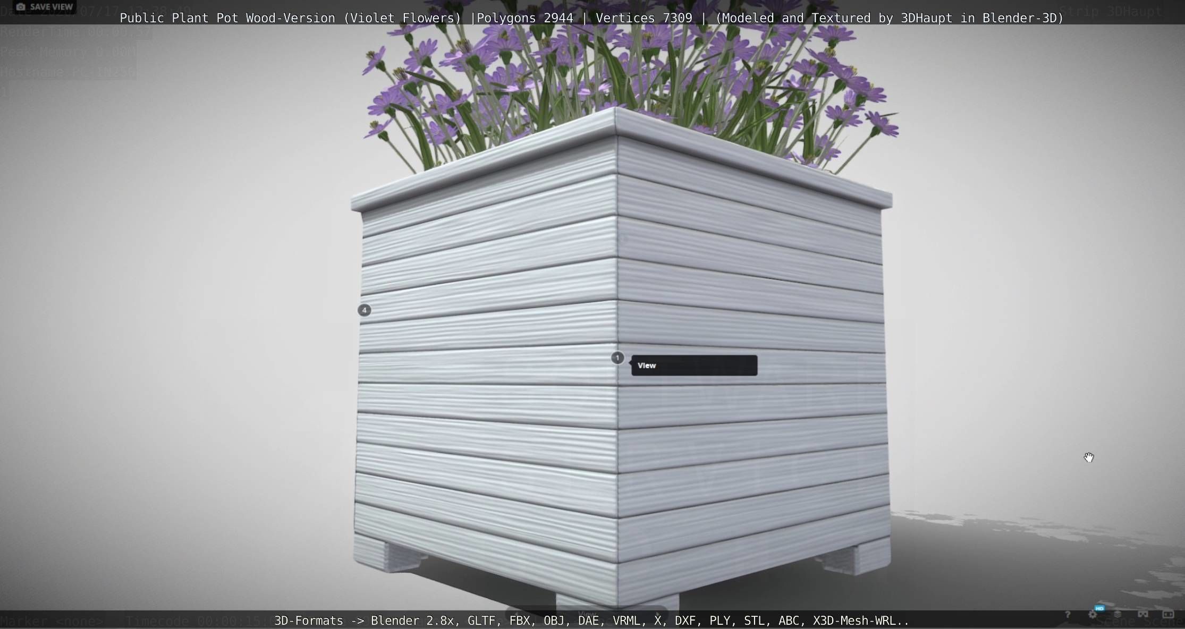
Task: Select annotation marker number 1
Action: click(x=617, y=358)
